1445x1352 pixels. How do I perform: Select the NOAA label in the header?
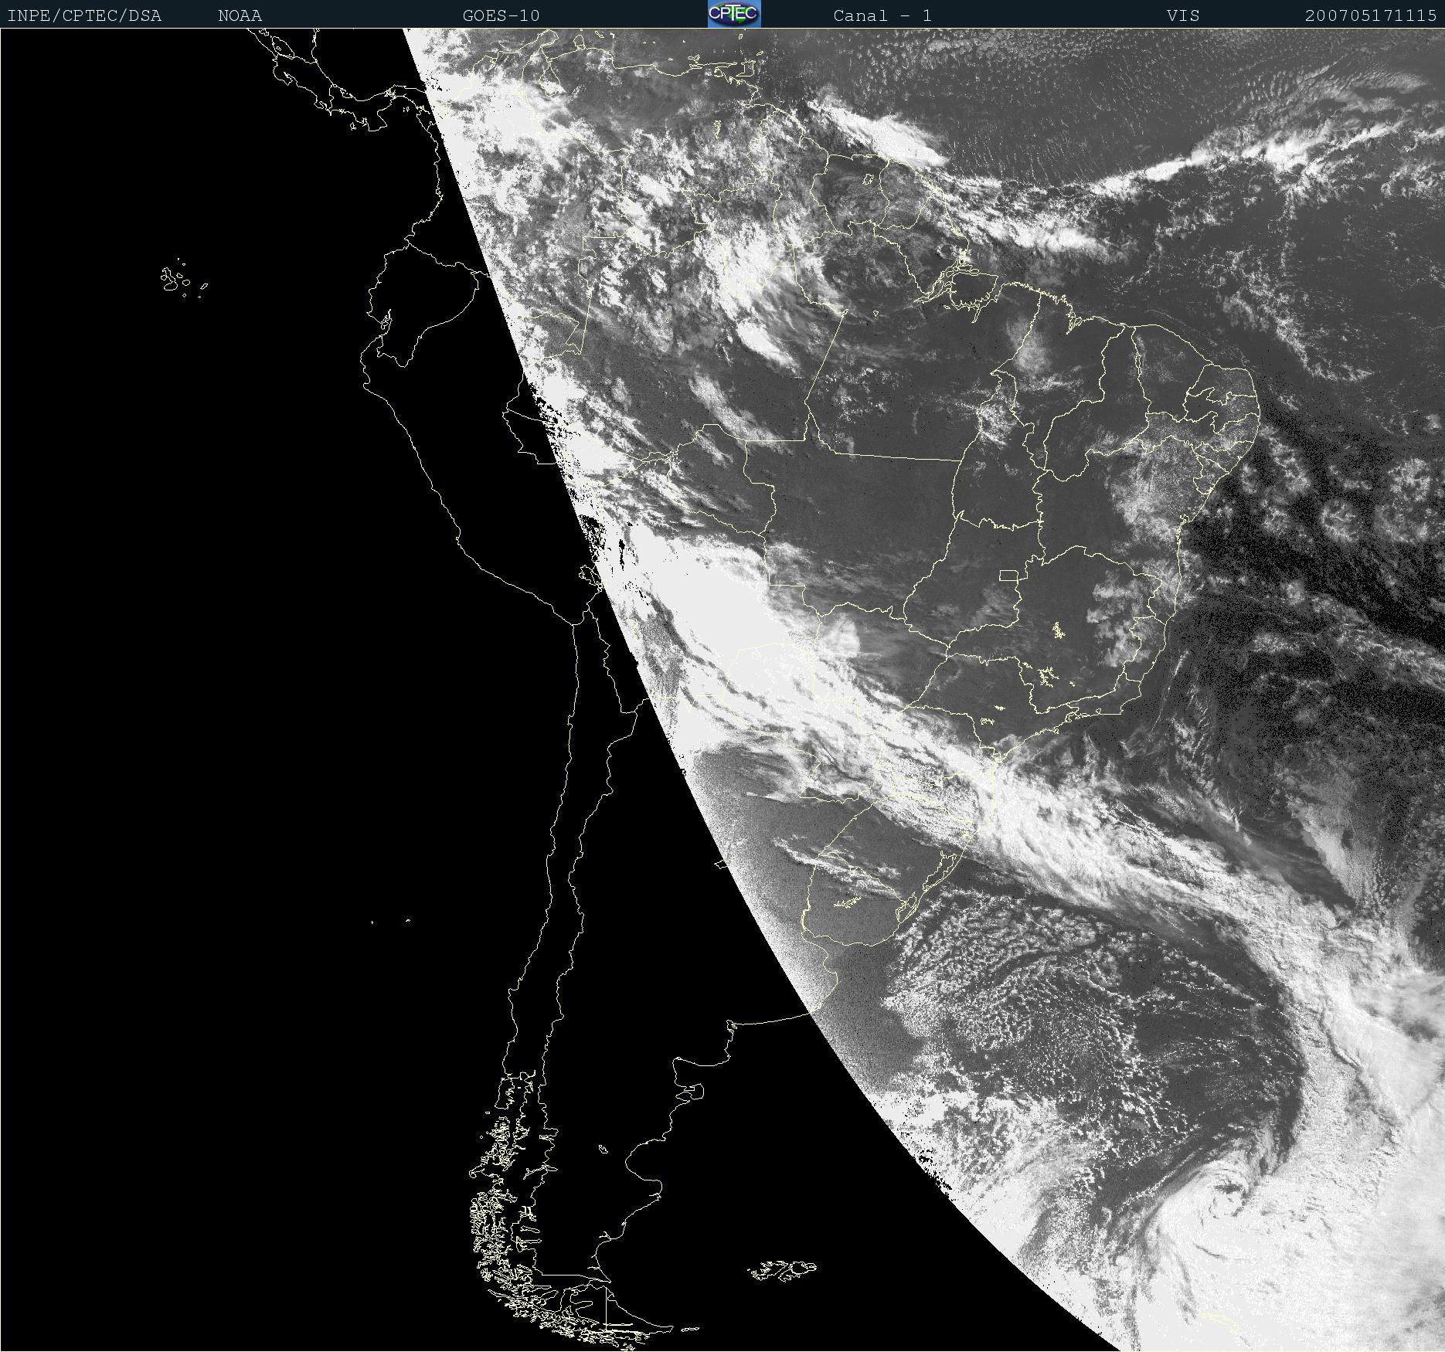[240, 15]
